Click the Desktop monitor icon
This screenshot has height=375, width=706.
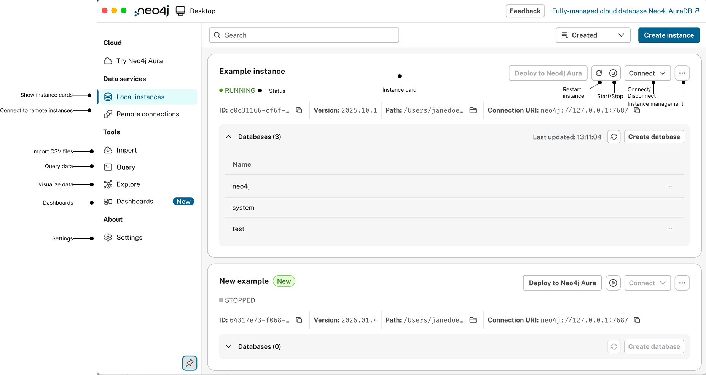(180, 11)
